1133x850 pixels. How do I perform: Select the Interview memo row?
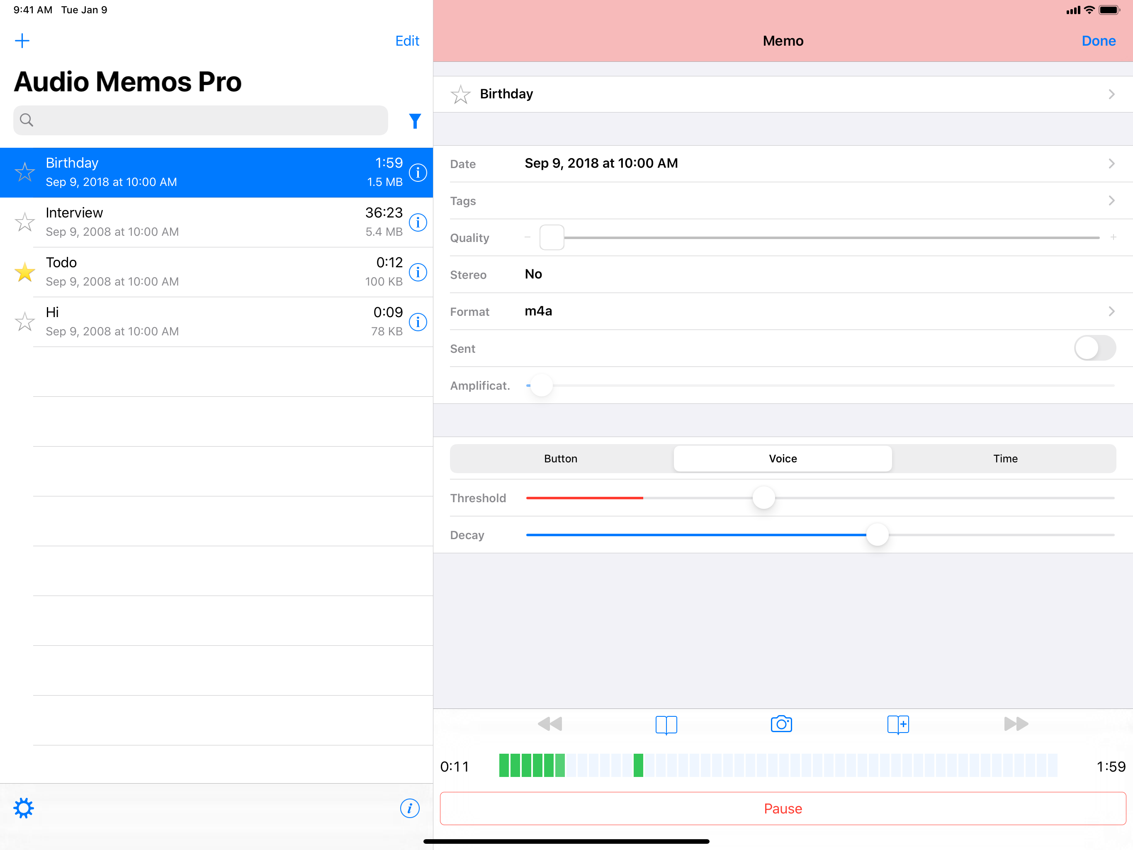[x=216, y=222]
